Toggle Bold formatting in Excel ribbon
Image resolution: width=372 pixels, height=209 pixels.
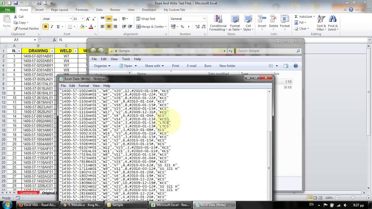pos(45,26)
